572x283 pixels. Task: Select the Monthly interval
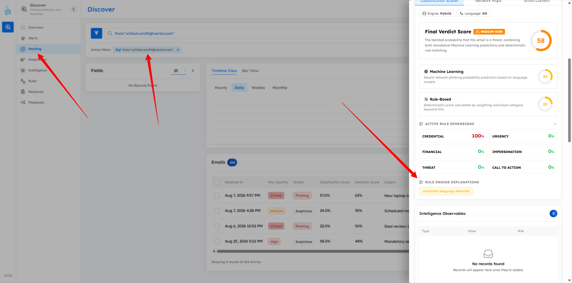click(x=280, y=88)
